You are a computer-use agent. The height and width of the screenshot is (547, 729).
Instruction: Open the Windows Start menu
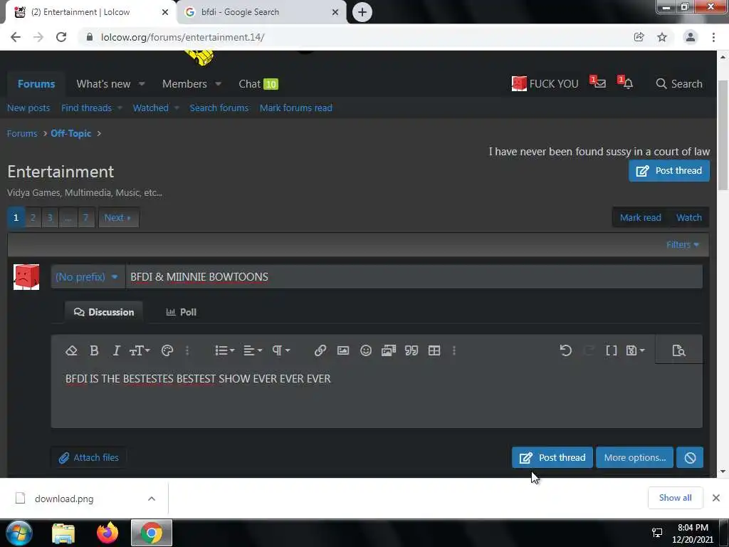(x=19, y=533)
